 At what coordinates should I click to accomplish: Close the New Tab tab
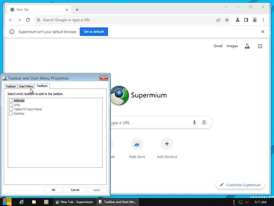pyautogui.click(x=67, y=10)
